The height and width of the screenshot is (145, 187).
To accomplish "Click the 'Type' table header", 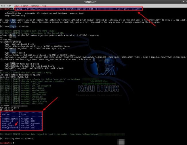I will click(24, 114).
